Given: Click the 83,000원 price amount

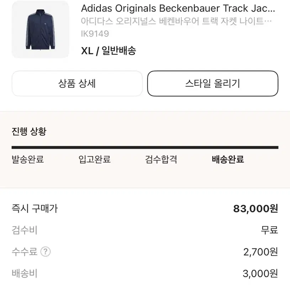Looking at the screenshot, I should coord(255,209).
